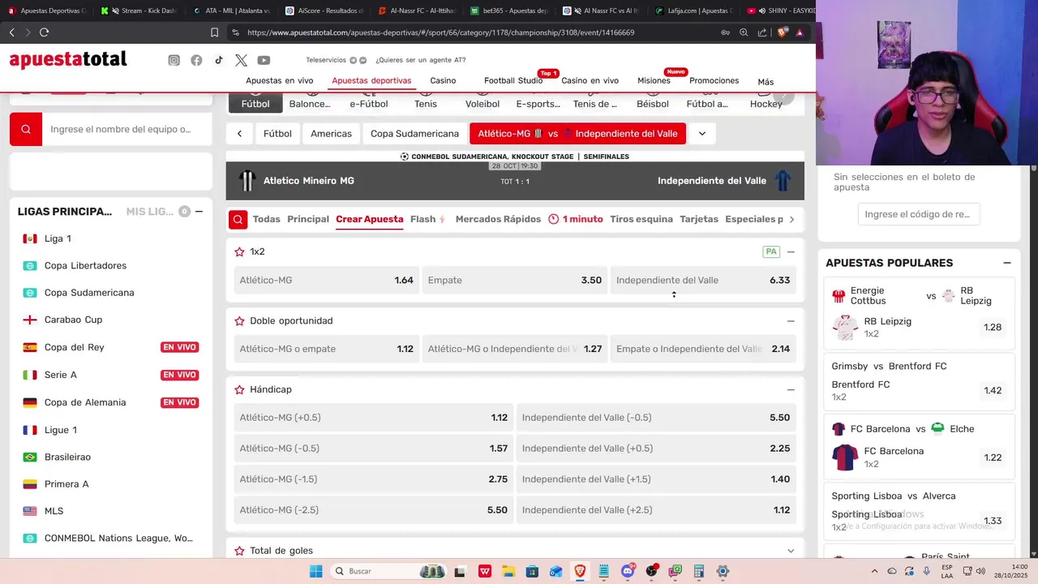This screenshot has width=1038, height=584.
Task: Collapse the Apuestas Populares panel
Action: (x=1007, y=263)
